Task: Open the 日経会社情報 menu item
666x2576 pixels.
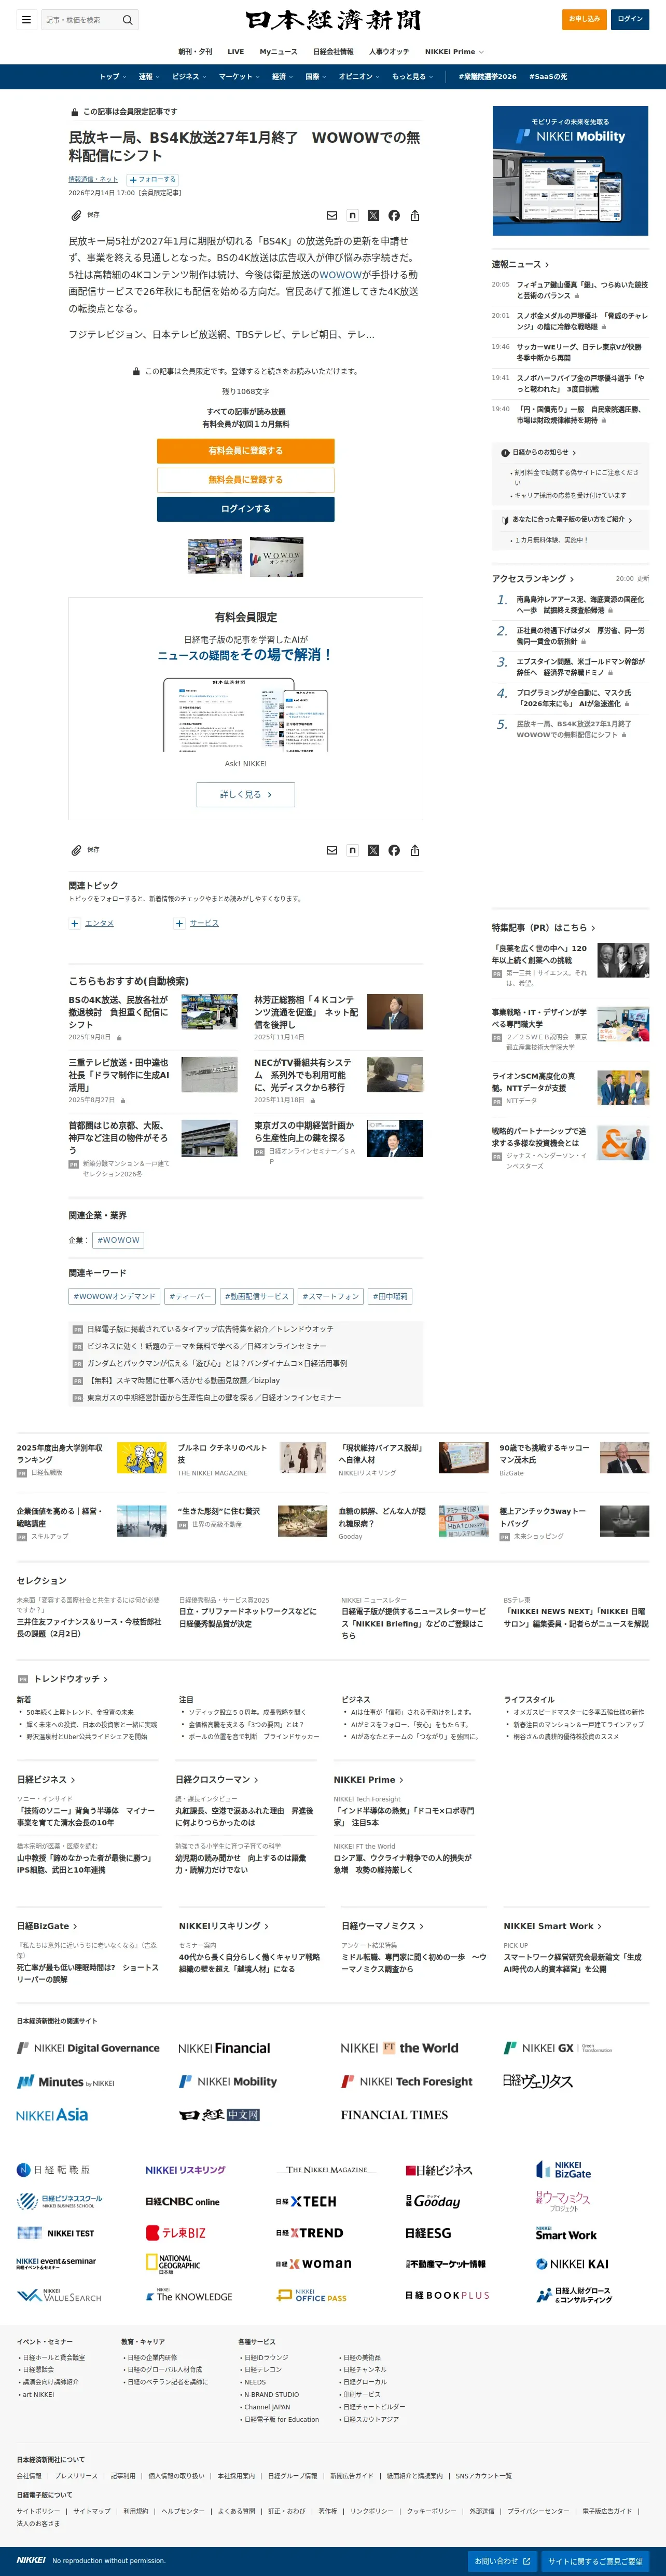Action: 334,52
